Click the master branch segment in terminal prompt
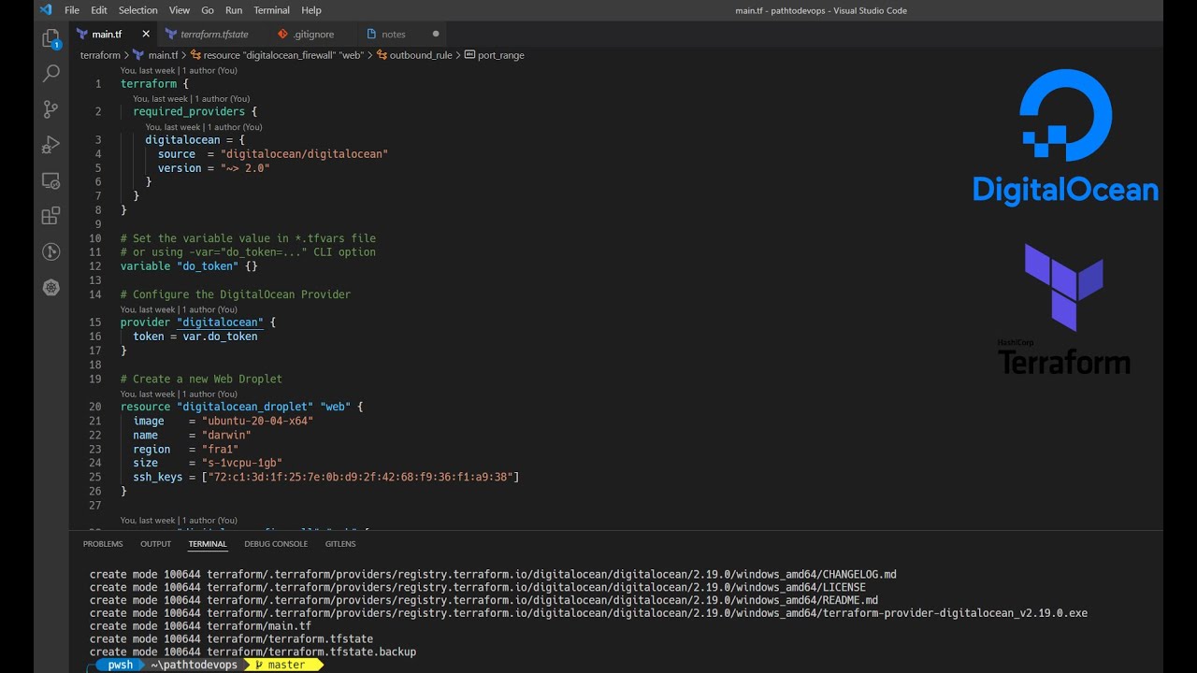The height and width of the screenshot is (673, 1197). pyautogui.click(x=284, y=666)
